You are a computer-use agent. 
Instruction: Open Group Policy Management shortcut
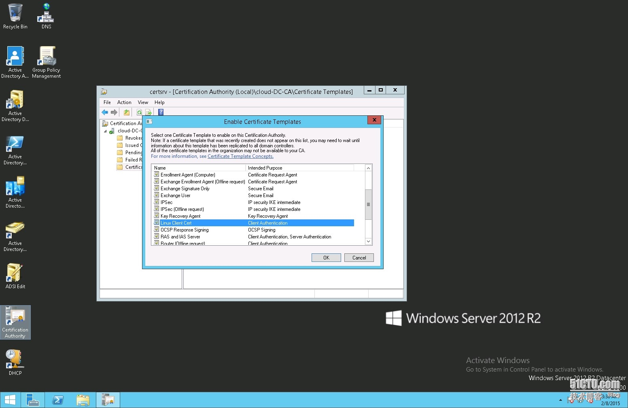coord(47,62)
